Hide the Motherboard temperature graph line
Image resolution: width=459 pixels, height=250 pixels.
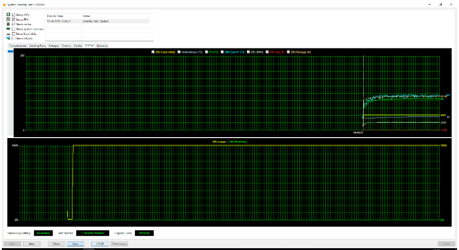179,52
